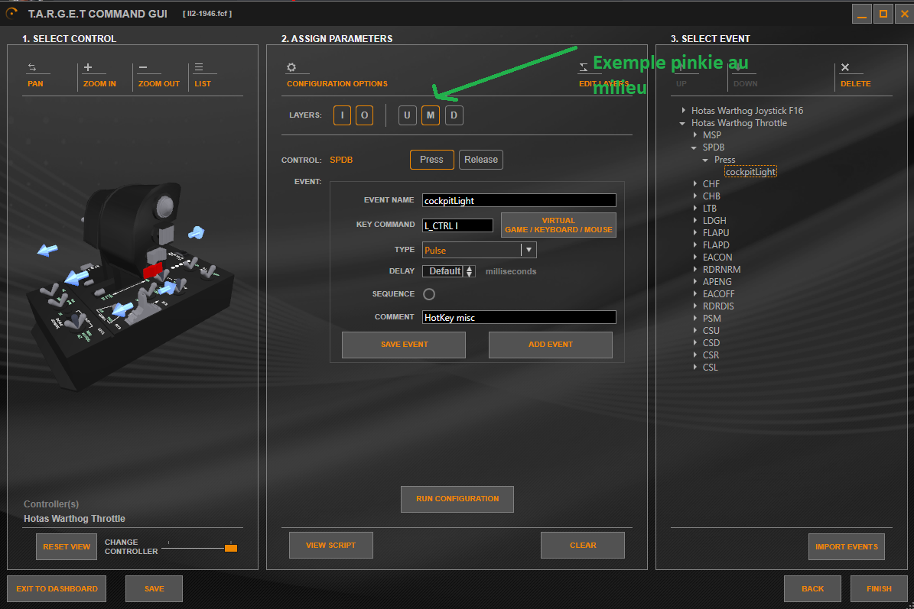Select CSR in the event tree

click(711, 355)
